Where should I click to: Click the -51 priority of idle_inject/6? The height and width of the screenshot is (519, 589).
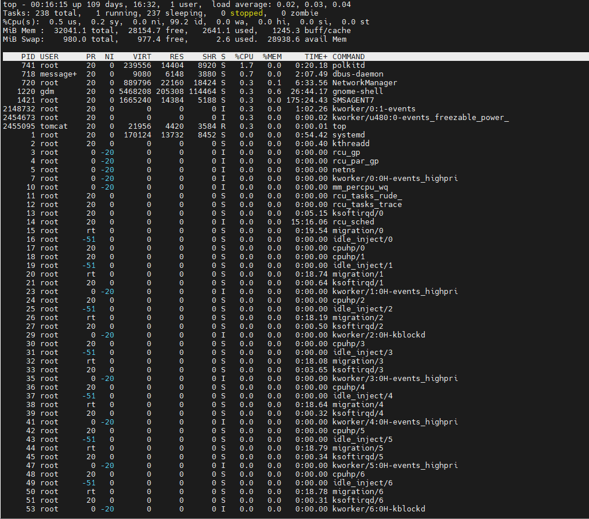click(x=89, y=482)
